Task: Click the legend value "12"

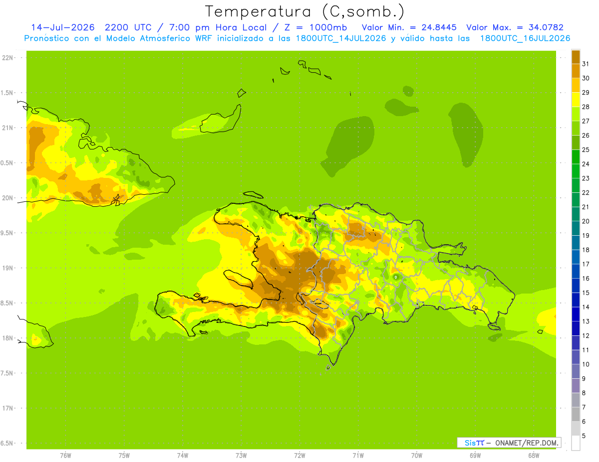Action: pyautogui.click(x=586, y=335)
